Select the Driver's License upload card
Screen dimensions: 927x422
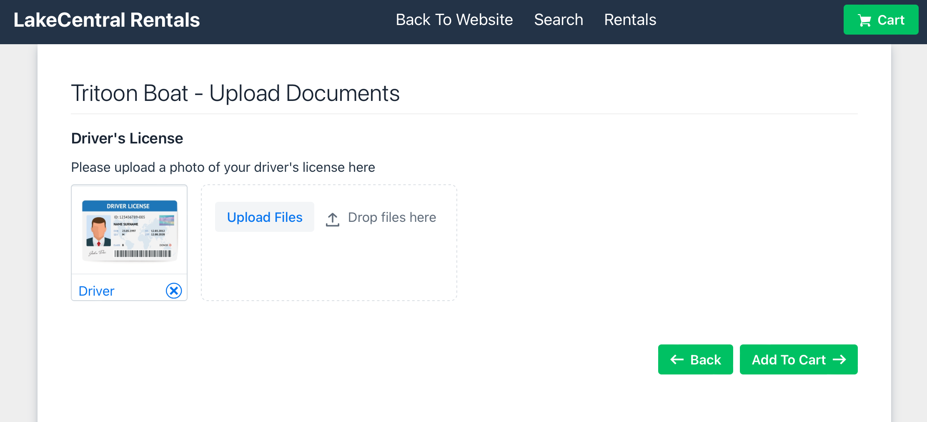click(129, 243)
